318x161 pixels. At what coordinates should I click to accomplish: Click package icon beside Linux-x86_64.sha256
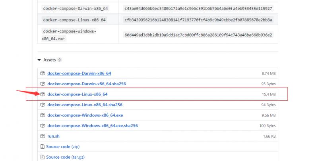43,105
